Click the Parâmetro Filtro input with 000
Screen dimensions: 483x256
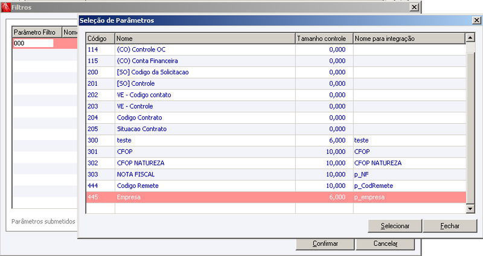[33, 43]
